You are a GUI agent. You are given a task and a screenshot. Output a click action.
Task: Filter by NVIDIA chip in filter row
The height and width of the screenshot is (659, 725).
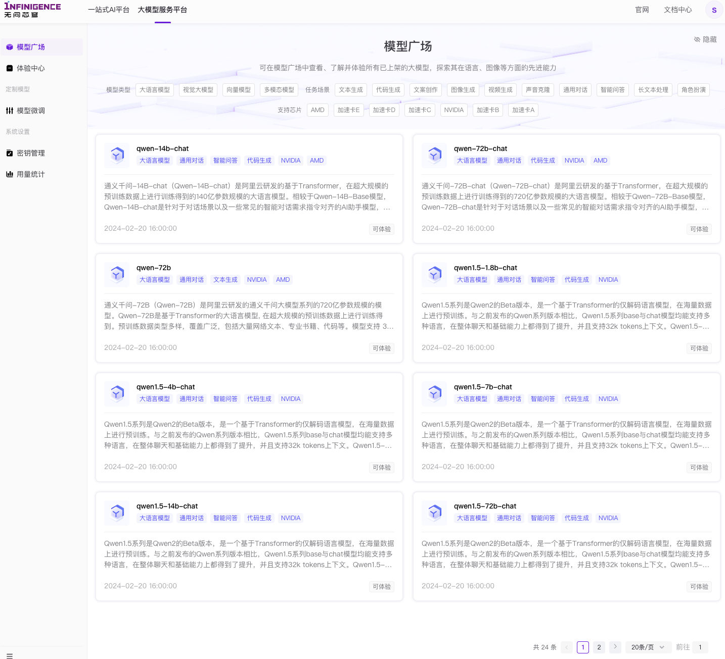(454, 110)
